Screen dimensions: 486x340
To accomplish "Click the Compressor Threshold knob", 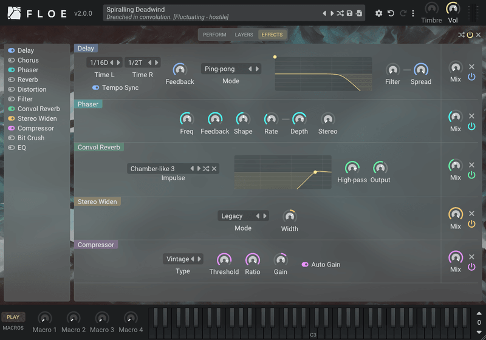I will click(x=224, y=260).
